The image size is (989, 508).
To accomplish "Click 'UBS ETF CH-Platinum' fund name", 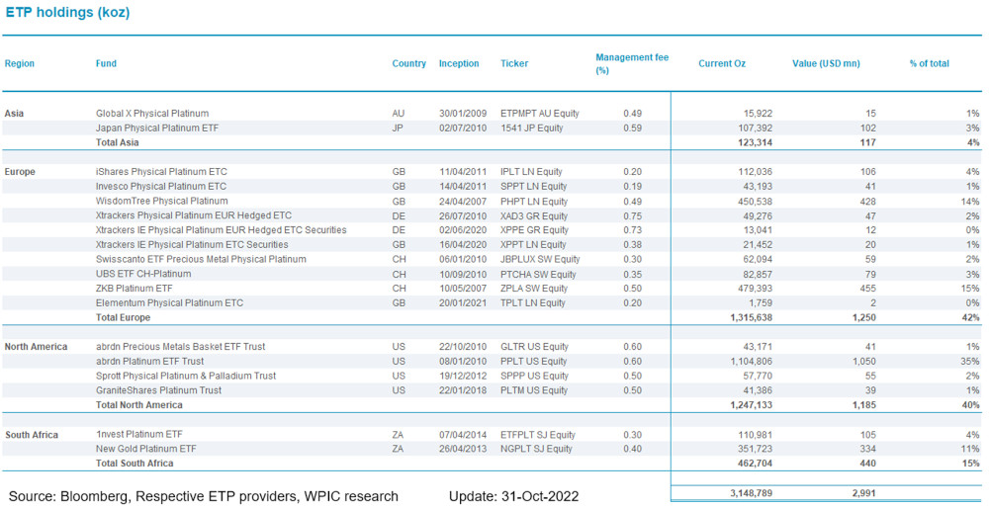I will click(x=143, y=274).
